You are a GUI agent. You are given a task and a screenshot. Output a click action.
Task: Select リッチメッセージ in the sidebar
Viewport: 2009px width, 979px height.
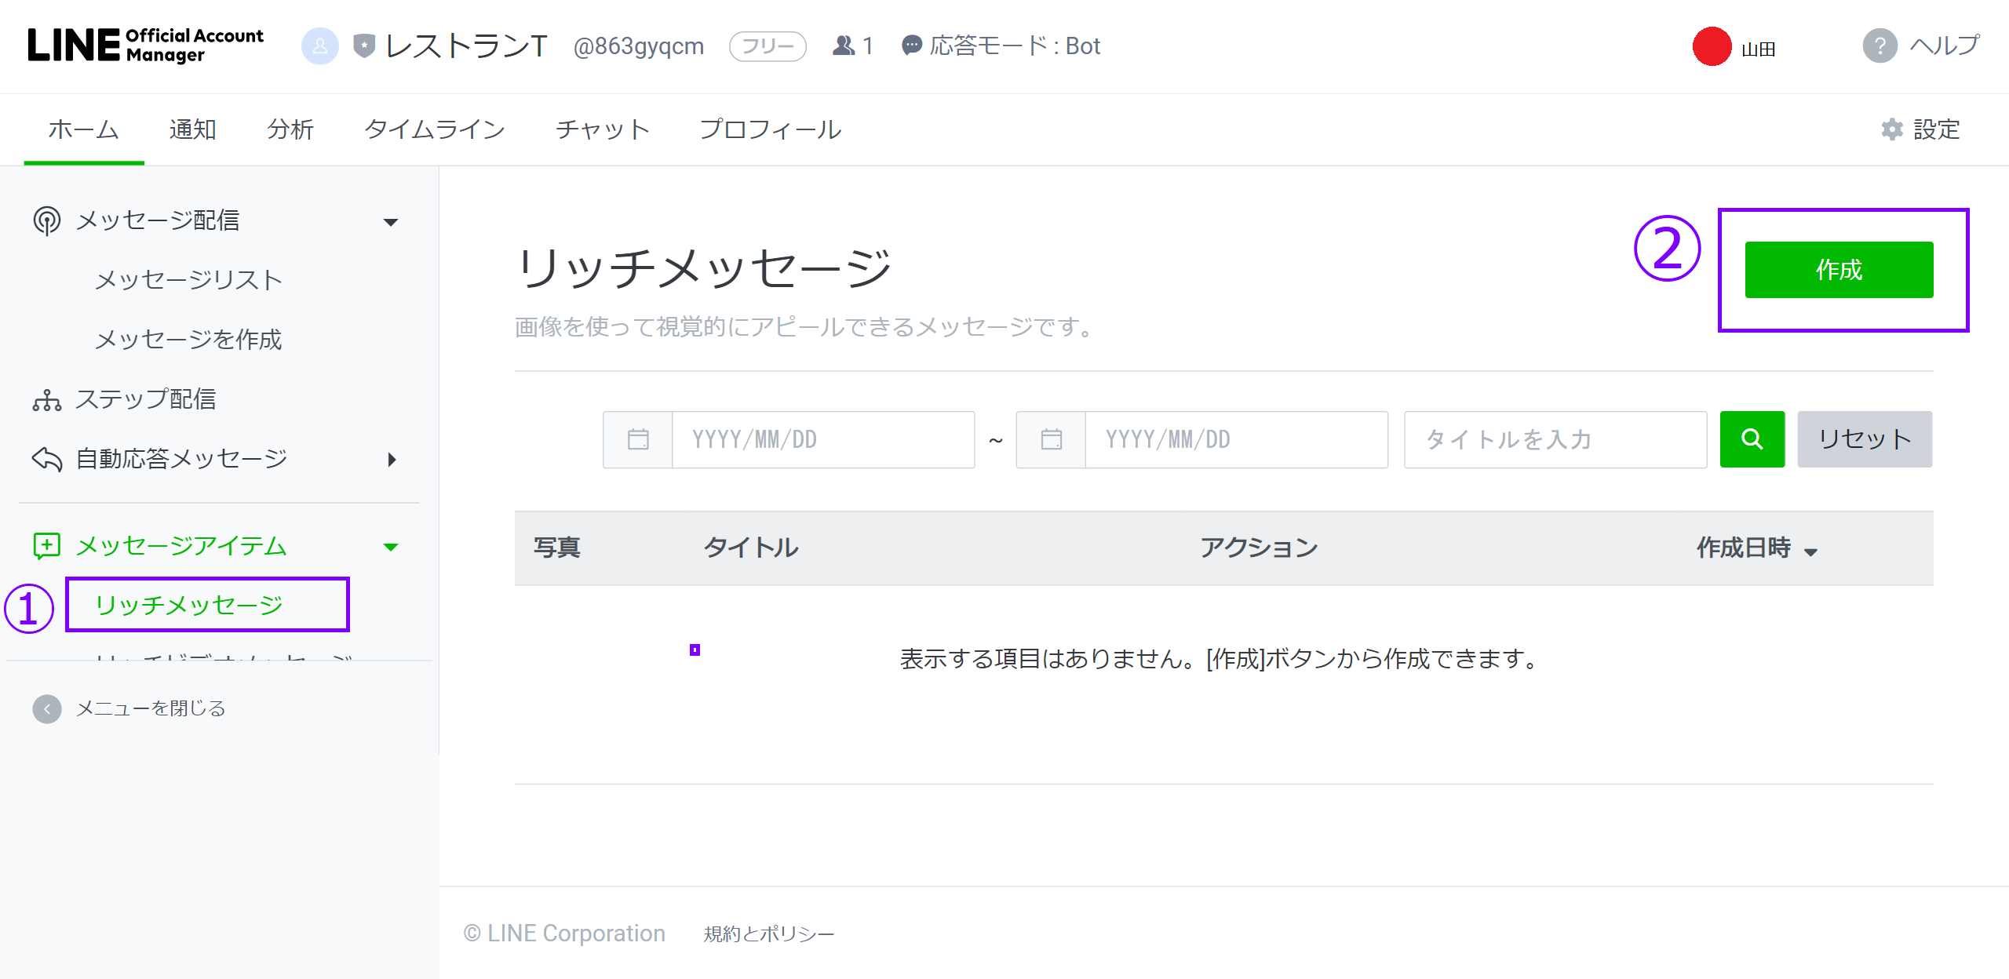(x=188, y=605)
